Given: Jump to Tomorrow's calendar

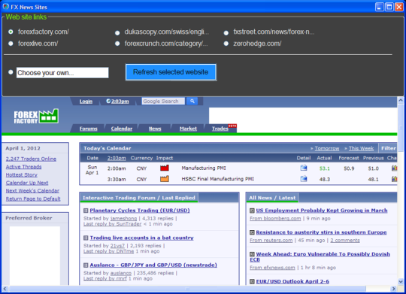Looking at the screenshot, I should (x=327, y=148).
